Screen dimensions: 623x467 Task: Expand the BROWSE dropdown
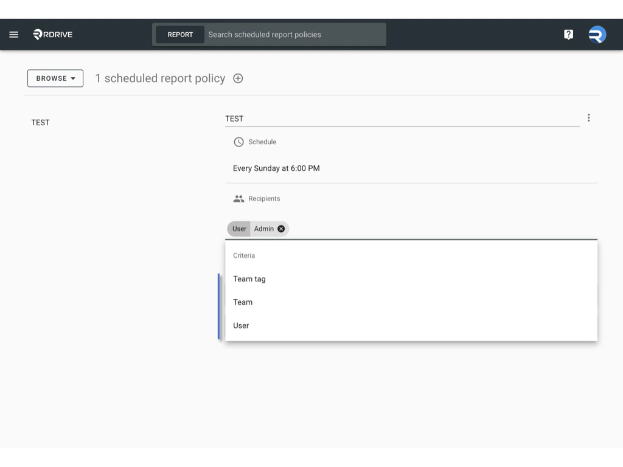tap(55, 78)
